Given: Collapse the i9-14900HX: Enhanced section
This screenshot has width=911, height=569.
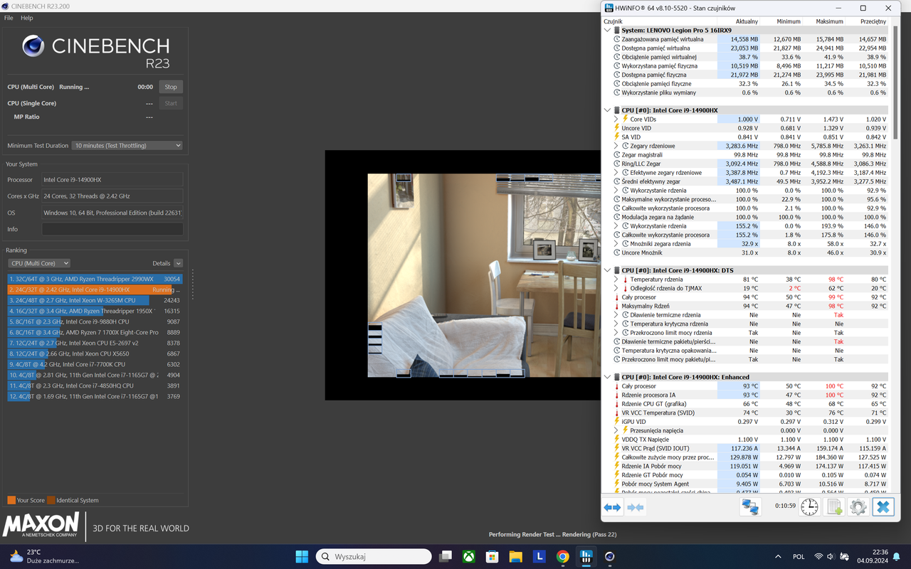Looking at the screenshot, I should [x=607, y=377].
